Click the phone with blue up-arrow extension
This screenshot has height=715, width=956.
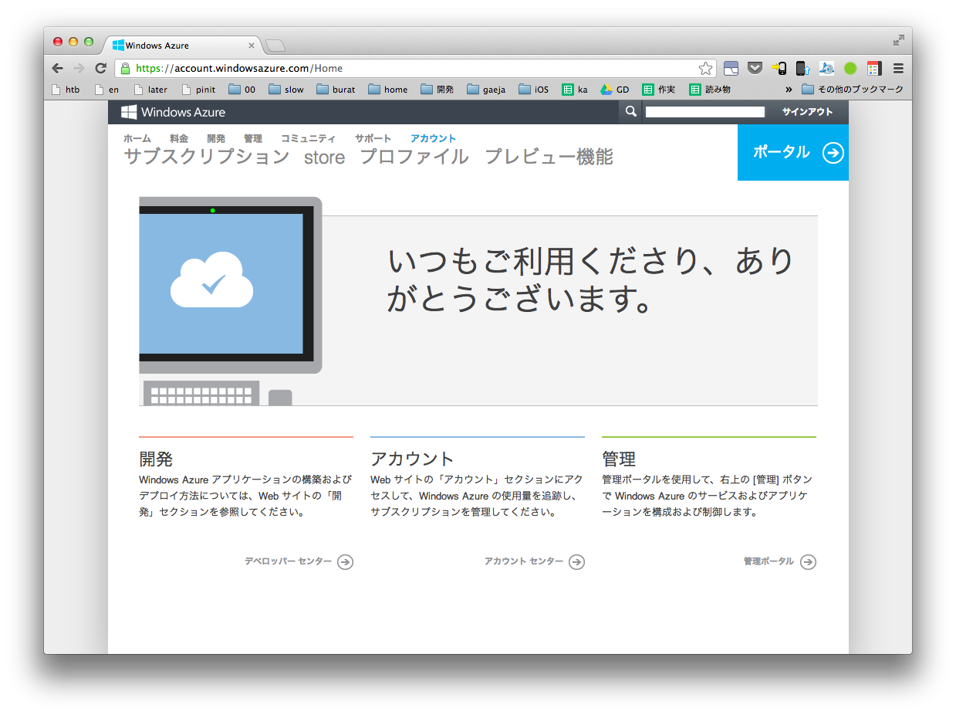click(x=803, y=68)
